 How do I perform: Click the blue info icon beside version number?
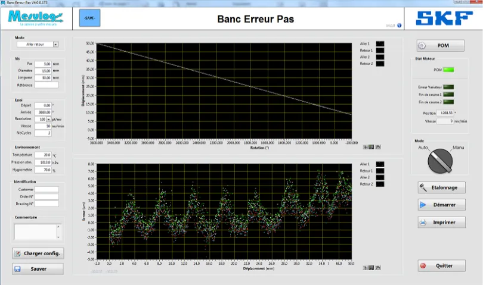(x=399, y=26)
